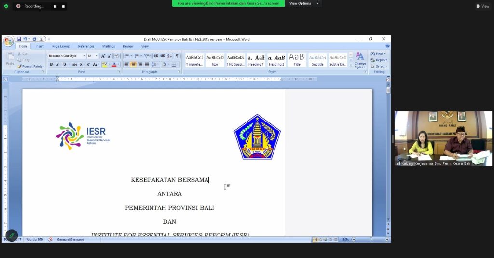Decrease paragraph indent
The height and width of the screenshot is (258, 494).
[x=156, y=56]
